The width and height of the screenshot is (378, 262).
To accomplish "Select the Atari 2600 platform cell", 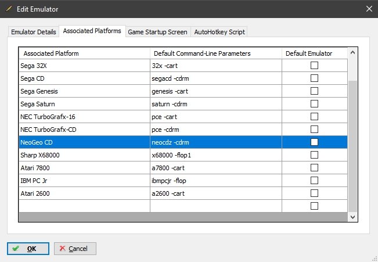I will (x=84, y=193).
